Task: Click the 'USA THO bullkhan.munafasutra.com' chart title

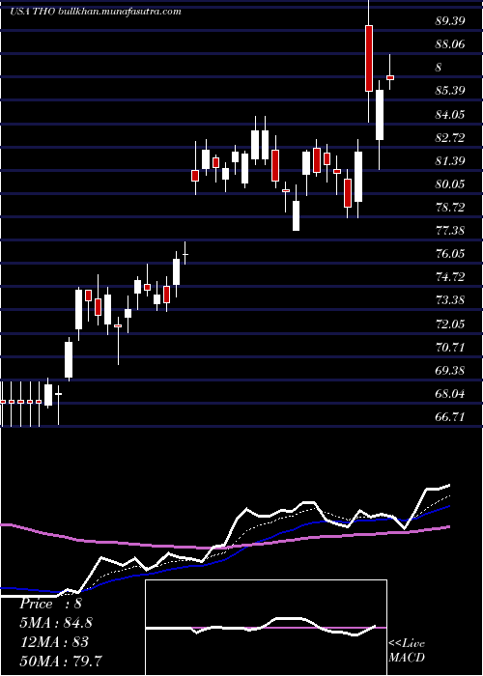Action: click(95, 12)
